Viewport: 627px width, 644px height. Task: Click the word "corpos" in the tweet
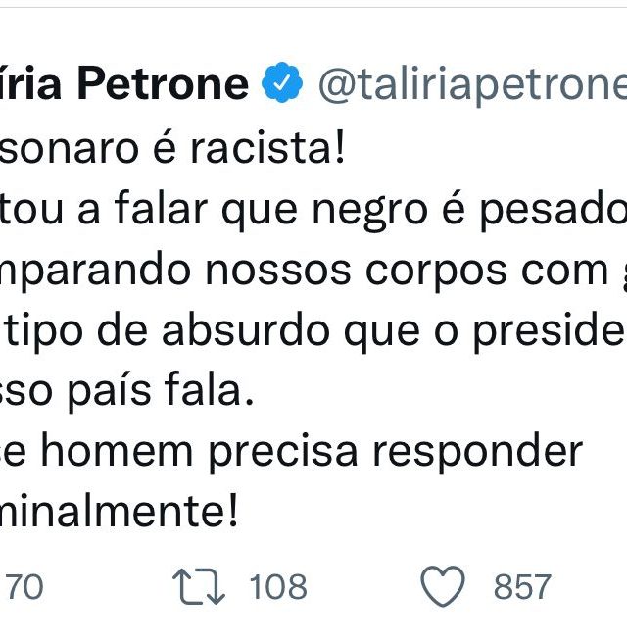point(436,273)
